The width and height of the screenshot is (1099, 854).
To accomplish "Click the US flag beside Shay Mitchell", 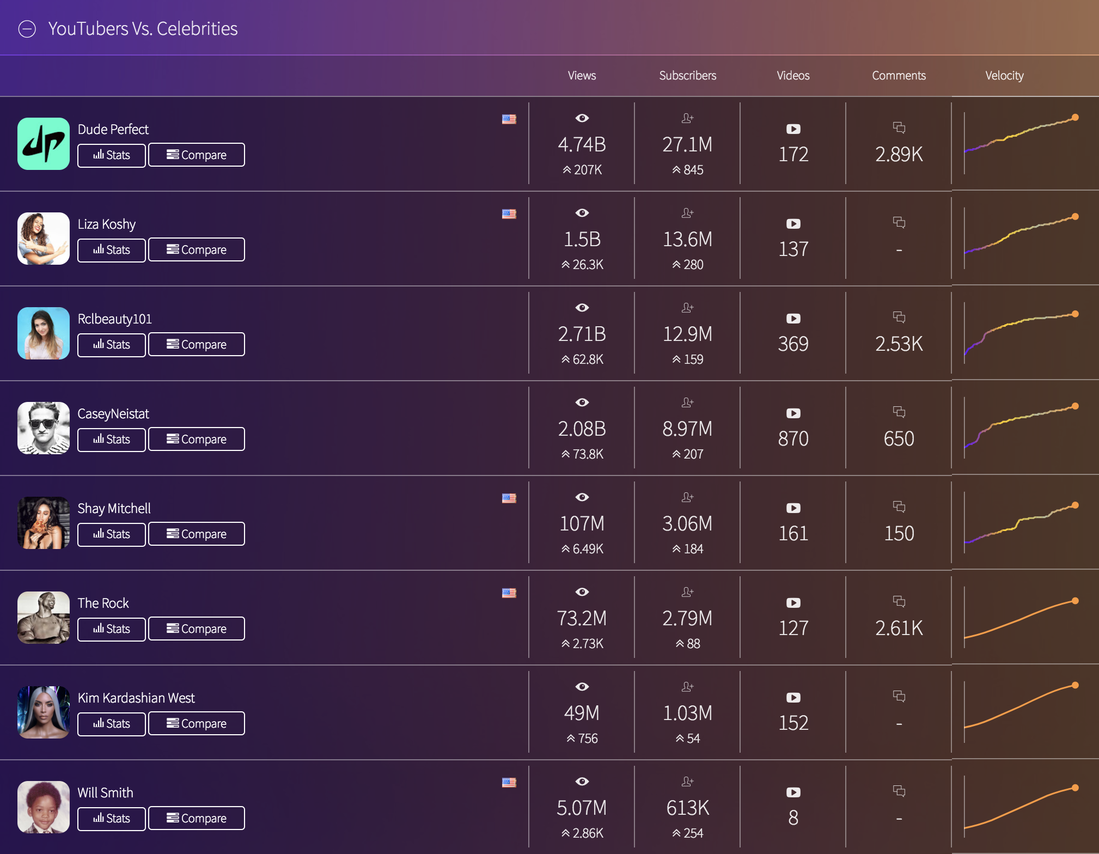I will pyautogui.click(x=509, y=498).
